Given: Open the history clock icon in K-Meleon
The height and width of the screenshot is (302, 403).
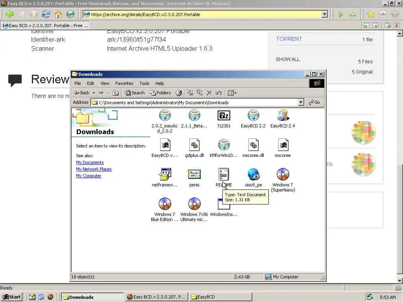Looking at the screenshot, I should tap(383, 14).
